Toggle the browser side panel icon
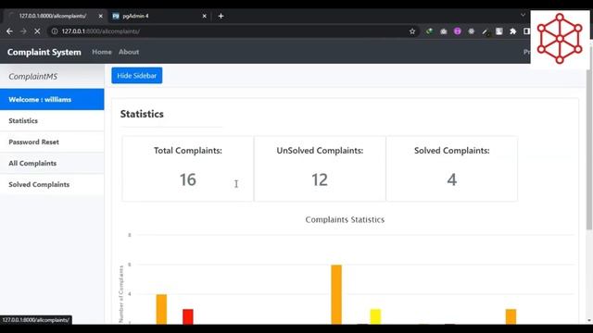Viewport: 593px width, 333px height. point(526,31)
